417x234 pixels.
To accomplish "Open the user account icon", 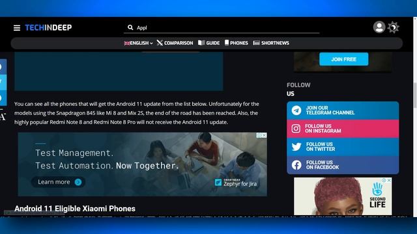I will coord(379,27).
